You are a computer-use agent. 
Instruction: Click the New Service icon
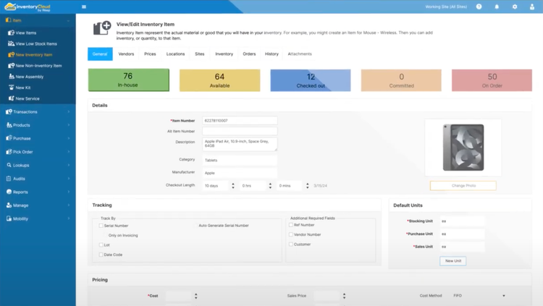[12, 98]
